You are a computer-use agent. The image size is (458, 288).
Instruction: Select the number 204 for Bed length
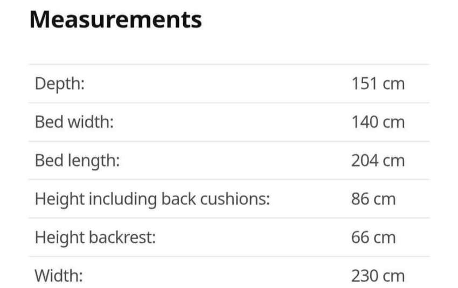[364, 161]
